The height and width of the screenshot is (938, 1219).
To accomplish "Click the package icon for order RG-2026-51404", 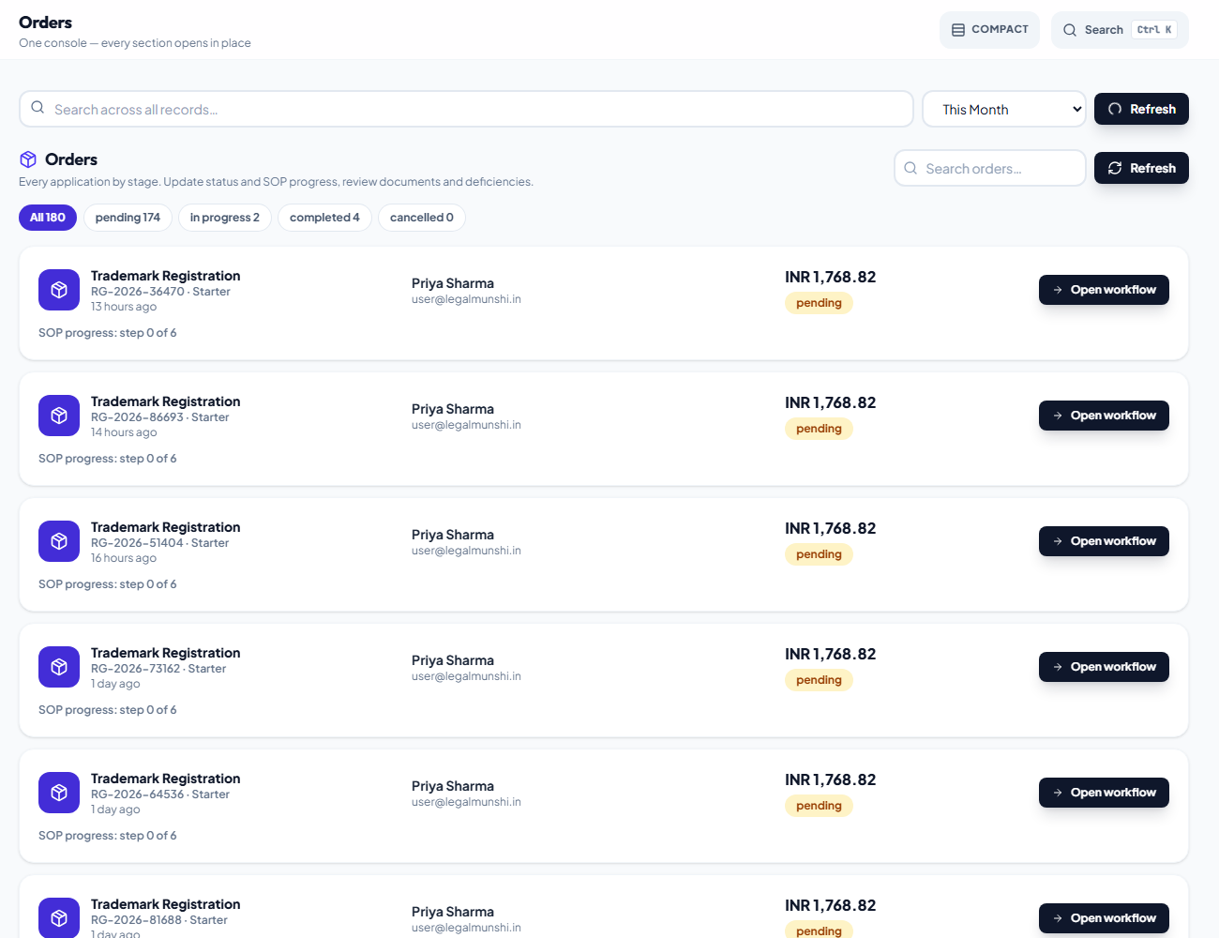I will (59, 541).
